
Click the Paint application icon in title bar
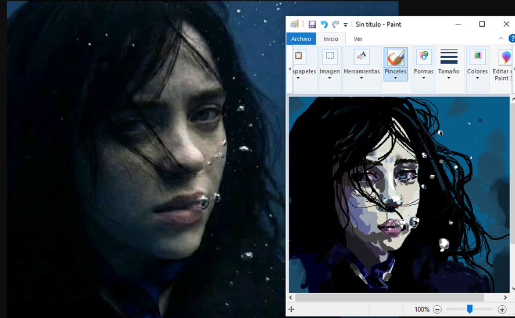[295, 24]
